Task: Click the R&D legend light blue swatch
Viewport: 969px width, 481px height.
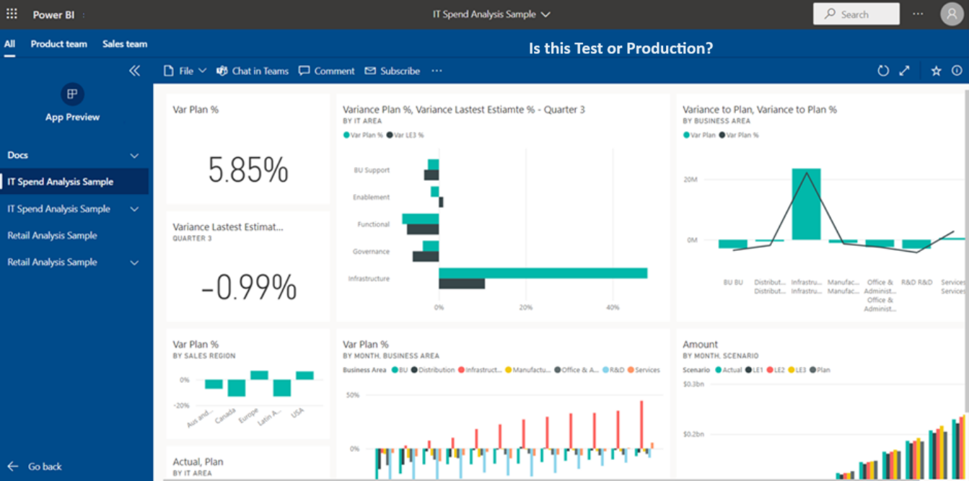Action: click(605, 370)
